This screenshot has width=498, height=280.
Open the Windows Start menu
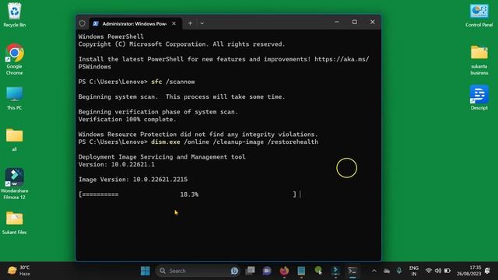pyautogui.click(x=146, y=271)
